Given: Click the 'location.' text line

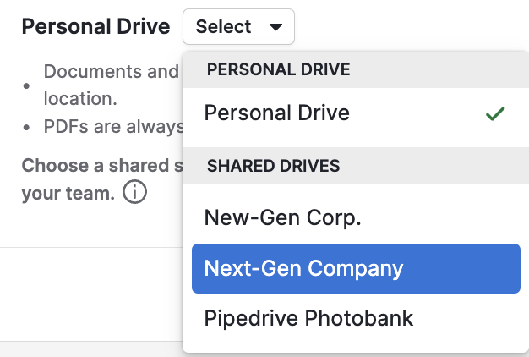Looking at the screenshot, I should [x=79, y=98].
